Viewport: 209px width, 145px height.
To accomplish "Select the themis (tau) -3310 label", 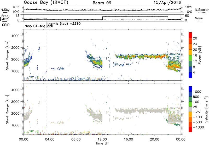I will coord(64,24).
